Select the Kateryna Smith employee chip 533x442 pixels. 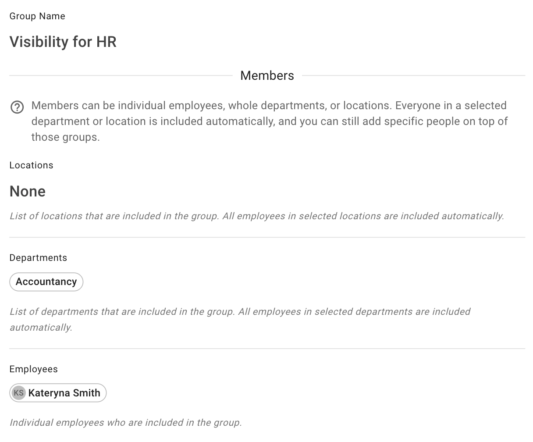(x=57, y=393)
